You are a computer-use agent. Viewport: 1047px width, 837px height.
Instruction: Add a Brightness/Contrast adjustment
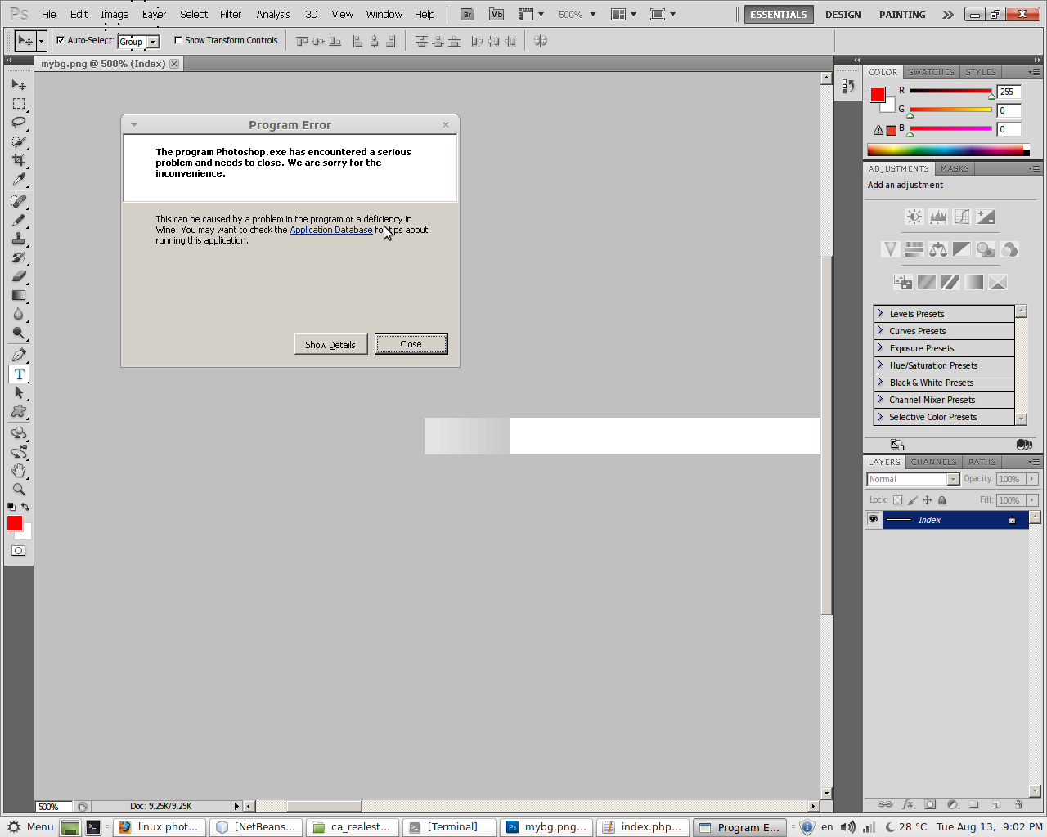[x=914, y=217]
